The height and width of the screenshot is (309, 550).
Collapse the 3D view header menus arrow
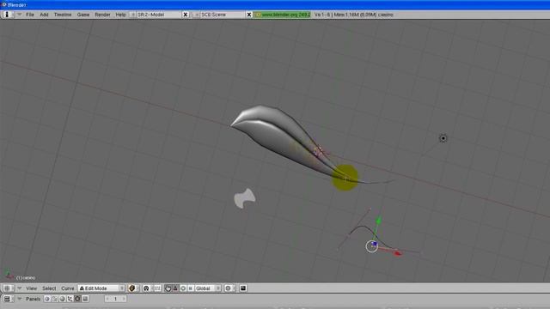coord(19,288)
